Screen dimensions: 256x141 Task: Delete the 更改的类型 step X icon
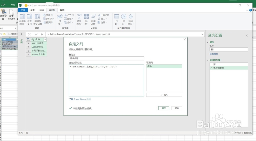pyautogui.click(x=211, y=68)
